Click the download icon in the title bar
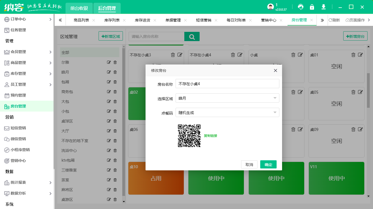 click(x=323, y=7)
